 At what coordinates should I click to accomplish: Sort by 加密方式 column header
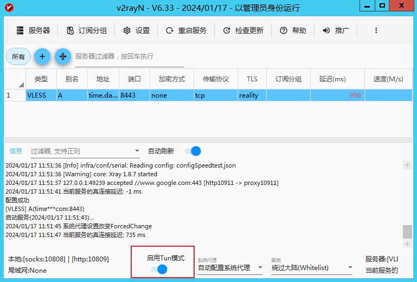tap(172, 79)
